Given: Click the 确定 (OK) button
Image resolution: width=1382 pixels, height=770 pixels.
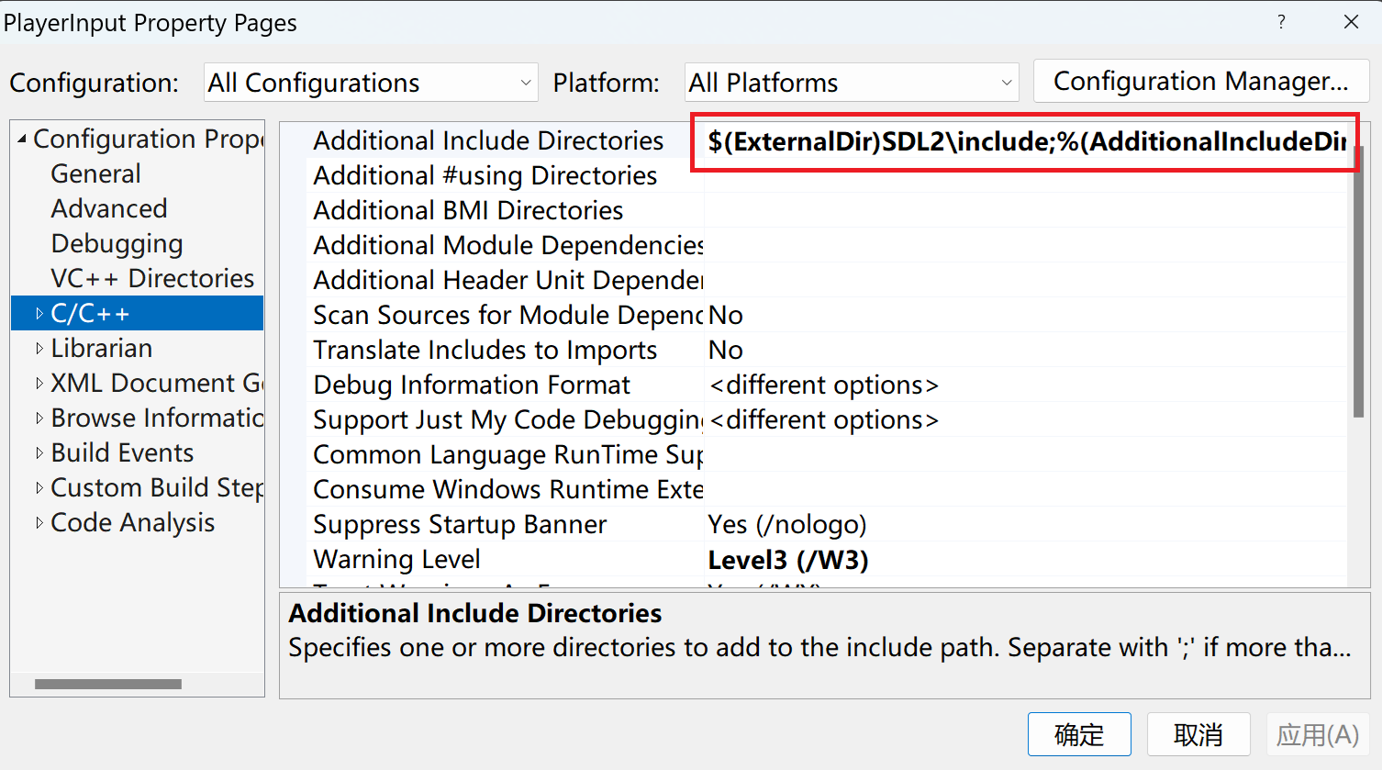Looking at the screenshot, I should 1078,734.
